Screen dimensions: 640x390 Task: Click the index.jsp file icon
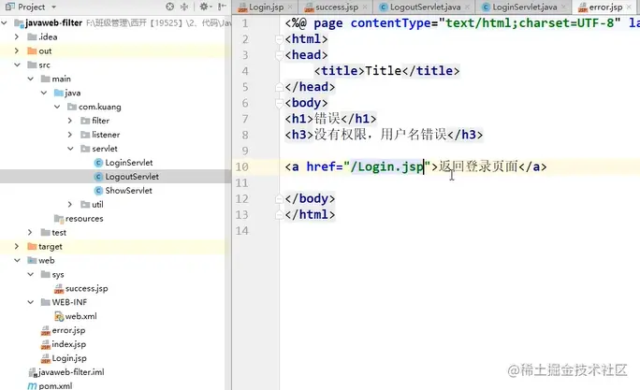pyautogui.click(x=46, y=345)
